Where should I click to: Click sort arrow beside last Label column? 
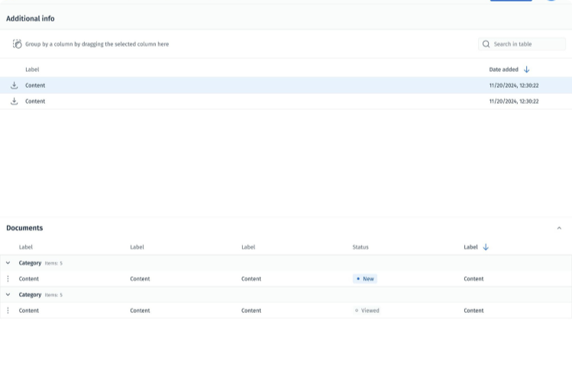[x=486, y=247]
